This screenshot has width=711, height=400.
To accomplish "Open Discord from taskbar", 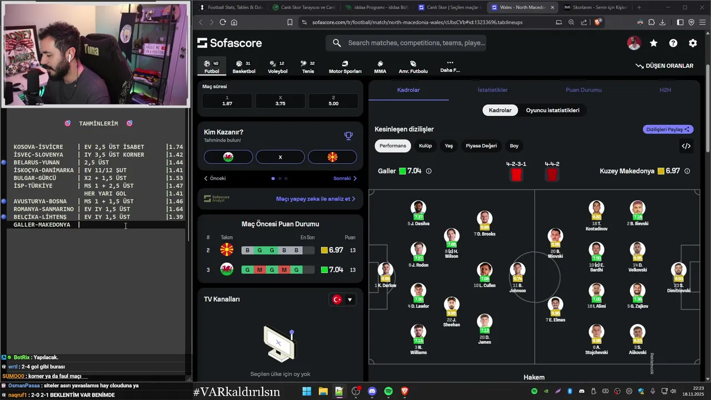I will click(x=372, y=392).
